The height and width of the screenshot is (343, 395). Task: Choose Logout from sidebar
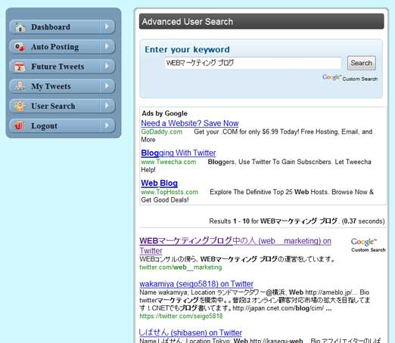pos(62,125)
